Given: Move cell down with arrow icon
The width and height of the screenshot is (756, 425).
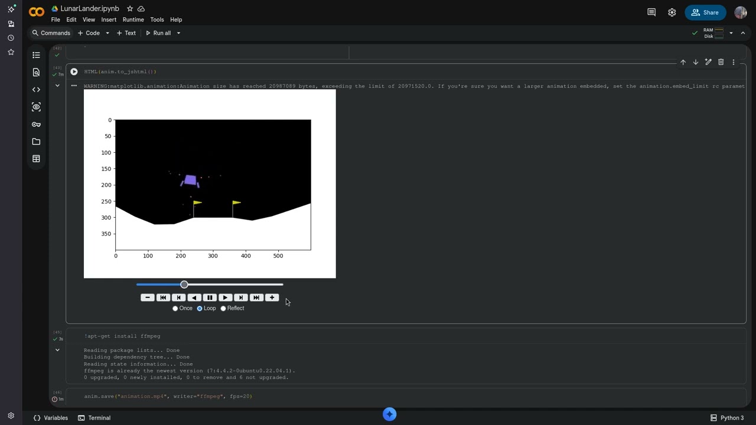Looking at the screenshot, I should (x=696, y=62).
